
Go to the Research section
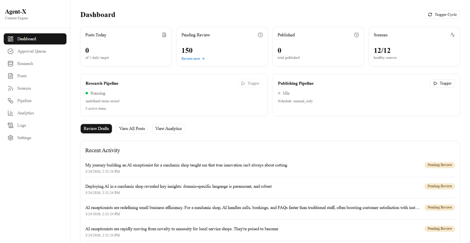(x=35, y=64)
